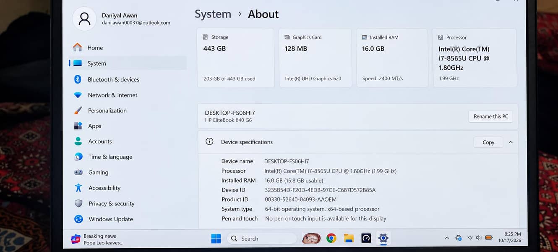
Task: Click the Device name value DESKTOP-FS06HI7
Action: [x=287, y=161]
